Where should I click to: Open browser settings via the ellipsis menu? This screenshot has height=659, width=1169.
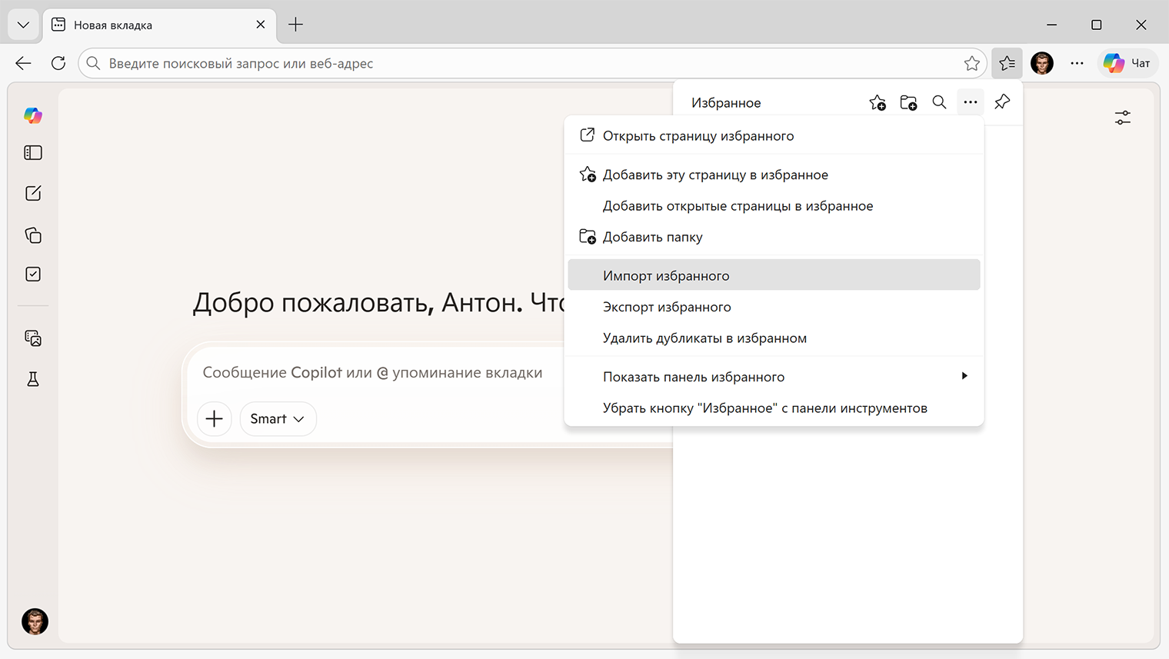(x=1077, y=63)
